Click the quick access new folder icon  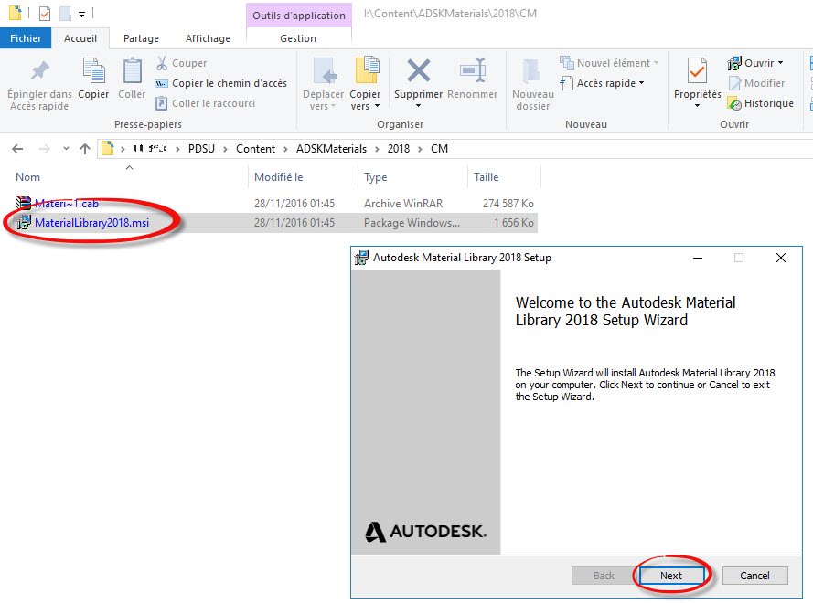65,14
